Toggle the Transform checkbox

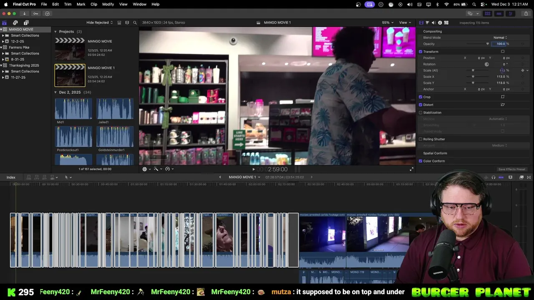(421, 52)
